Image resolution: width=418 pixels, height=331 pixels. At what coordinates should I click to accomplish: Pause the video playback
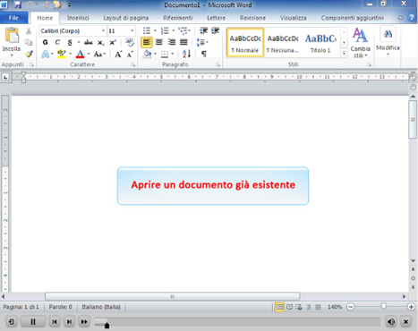[33, 322]
